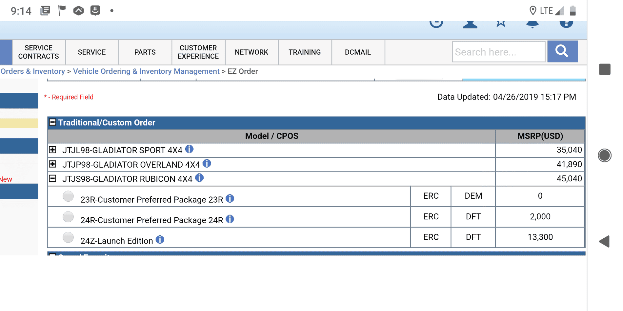Click MSRP 35,040 value
This screenshot has width=623, height=311.
click(x=569, y=150)
